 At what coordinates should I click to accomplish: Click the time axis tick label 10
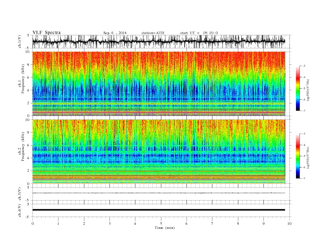click(x=289, y=224)
